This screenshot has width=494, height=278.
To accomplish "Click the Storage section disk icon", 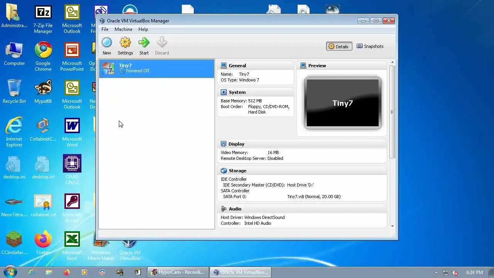I will (x=224, y=171).
